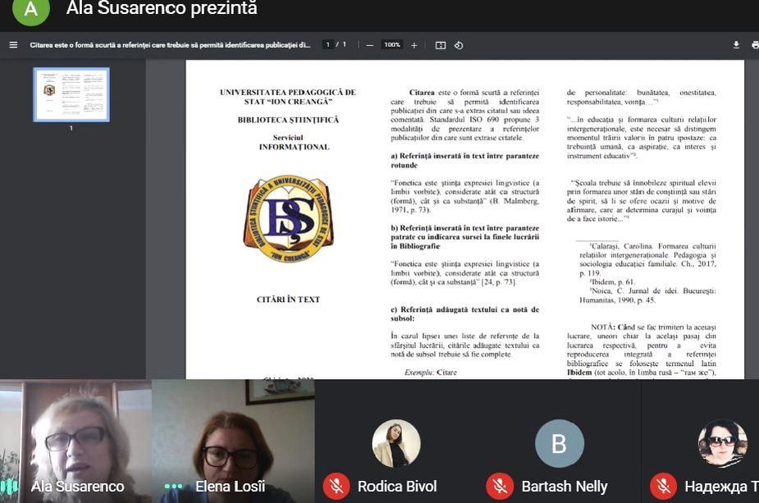Click the 'Serviciul' line in document
Screen dimensions: 759x503
pos(288,138)
